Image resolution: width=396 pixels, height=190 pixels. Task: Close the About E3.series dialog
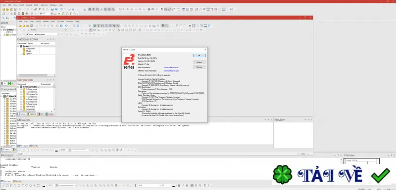pos(205,49)
